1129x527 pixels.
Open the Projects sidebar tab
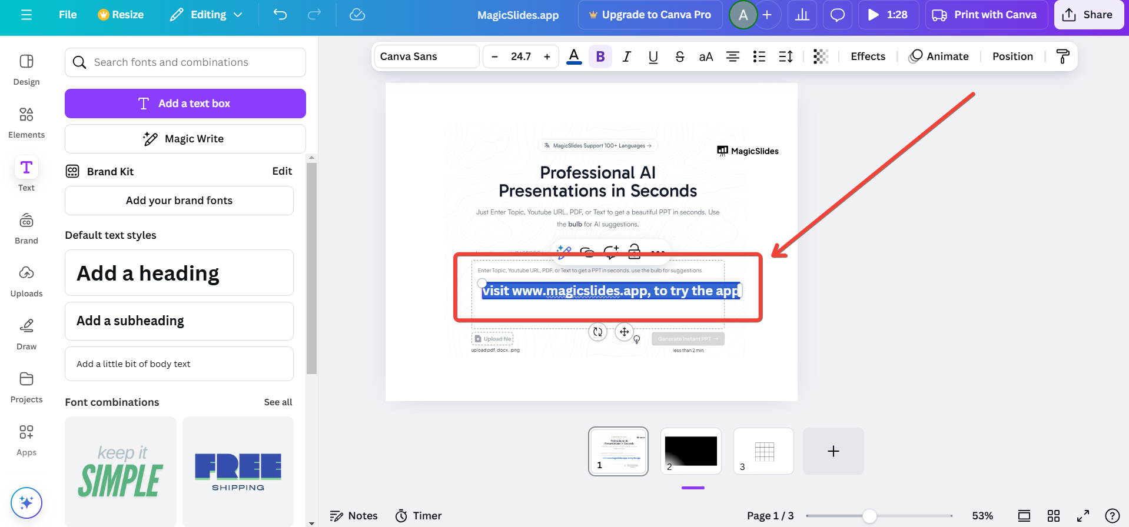coord(26,387)
